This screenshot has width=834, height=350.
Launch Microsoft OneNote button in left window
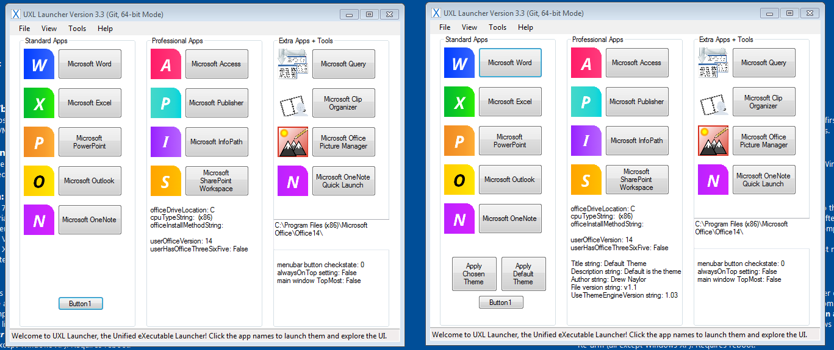(90, 220)
